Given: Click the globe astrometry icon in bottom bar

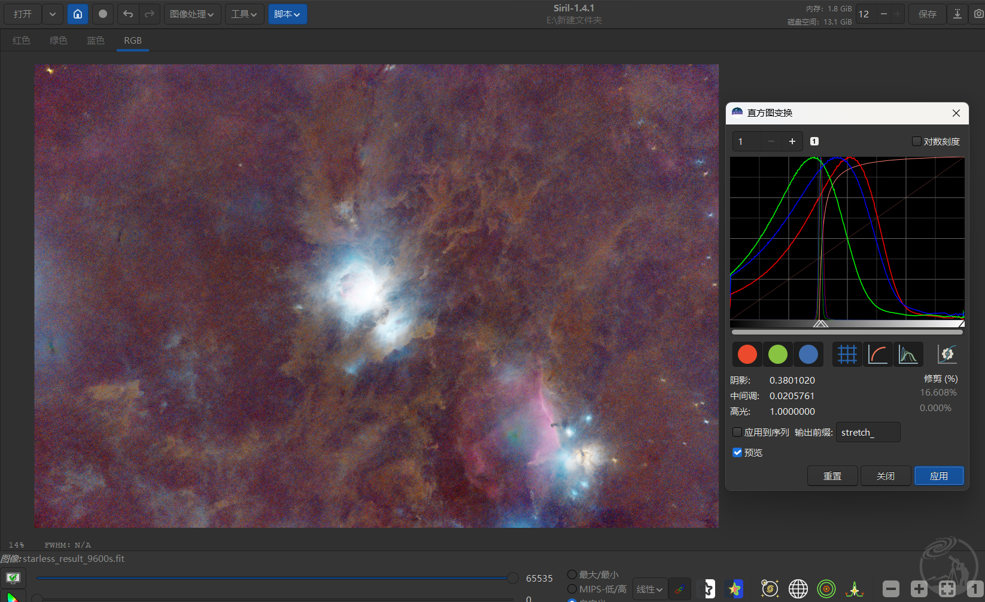Looking at the screenshot, I should click(798, 589).
